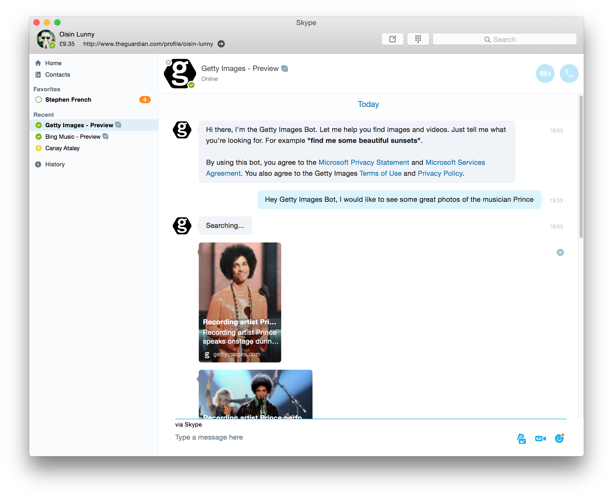Open the Microsoft Services Agreement link

pos(455,162)
